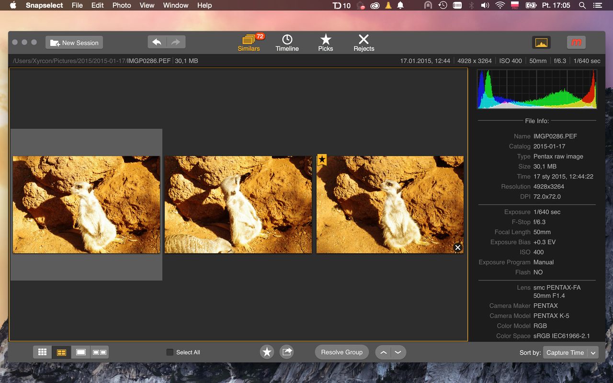The width and height of the screenshot is (613, 383).
Task: Toggle the histogram info panel button
Action: pos(541,43)
